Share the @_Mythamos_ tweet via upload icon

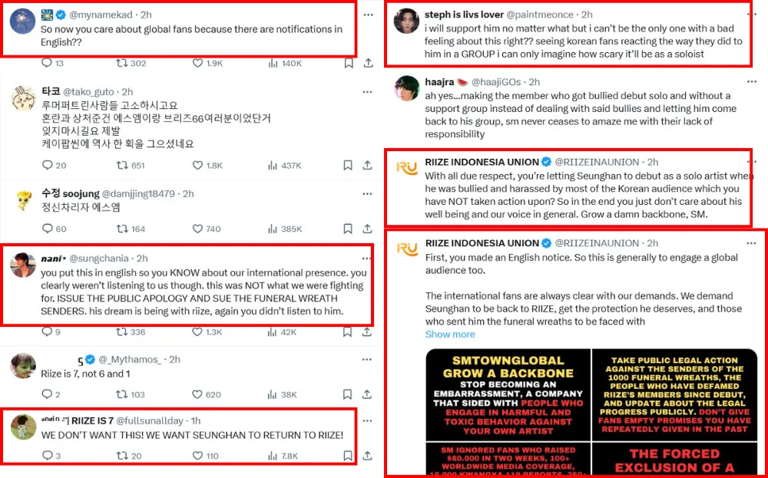pos(367,394)
